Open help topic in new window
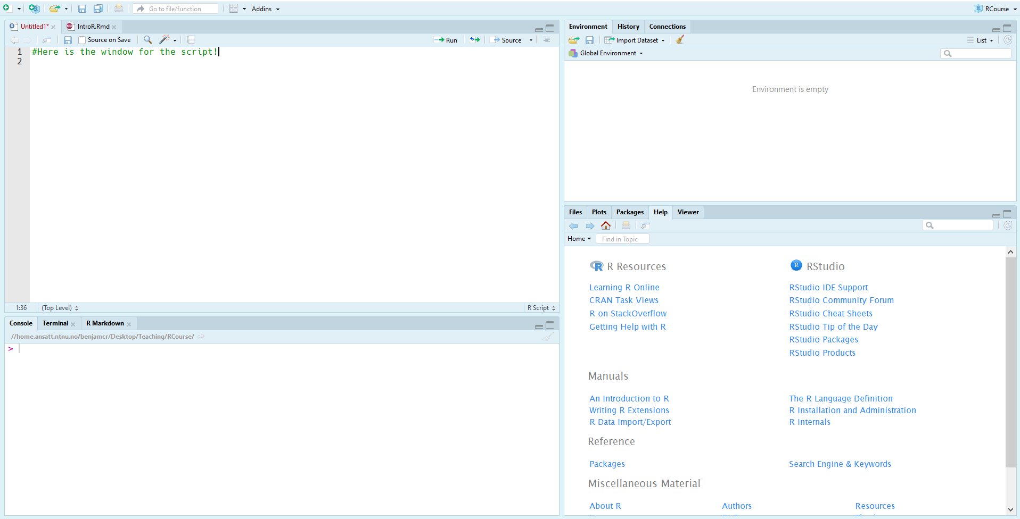Image resolution: width=1020 pixels, height=519 pixels. [x=645, y=225]
